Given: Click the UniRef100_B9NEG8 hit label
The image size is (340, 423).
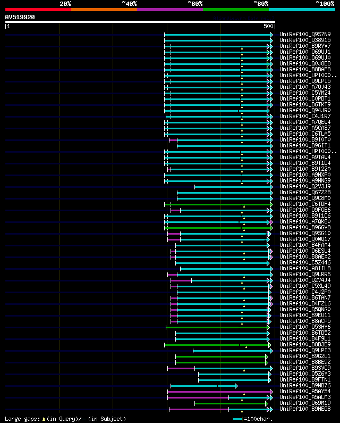Looking at the screenshot, I should [305, 409].
